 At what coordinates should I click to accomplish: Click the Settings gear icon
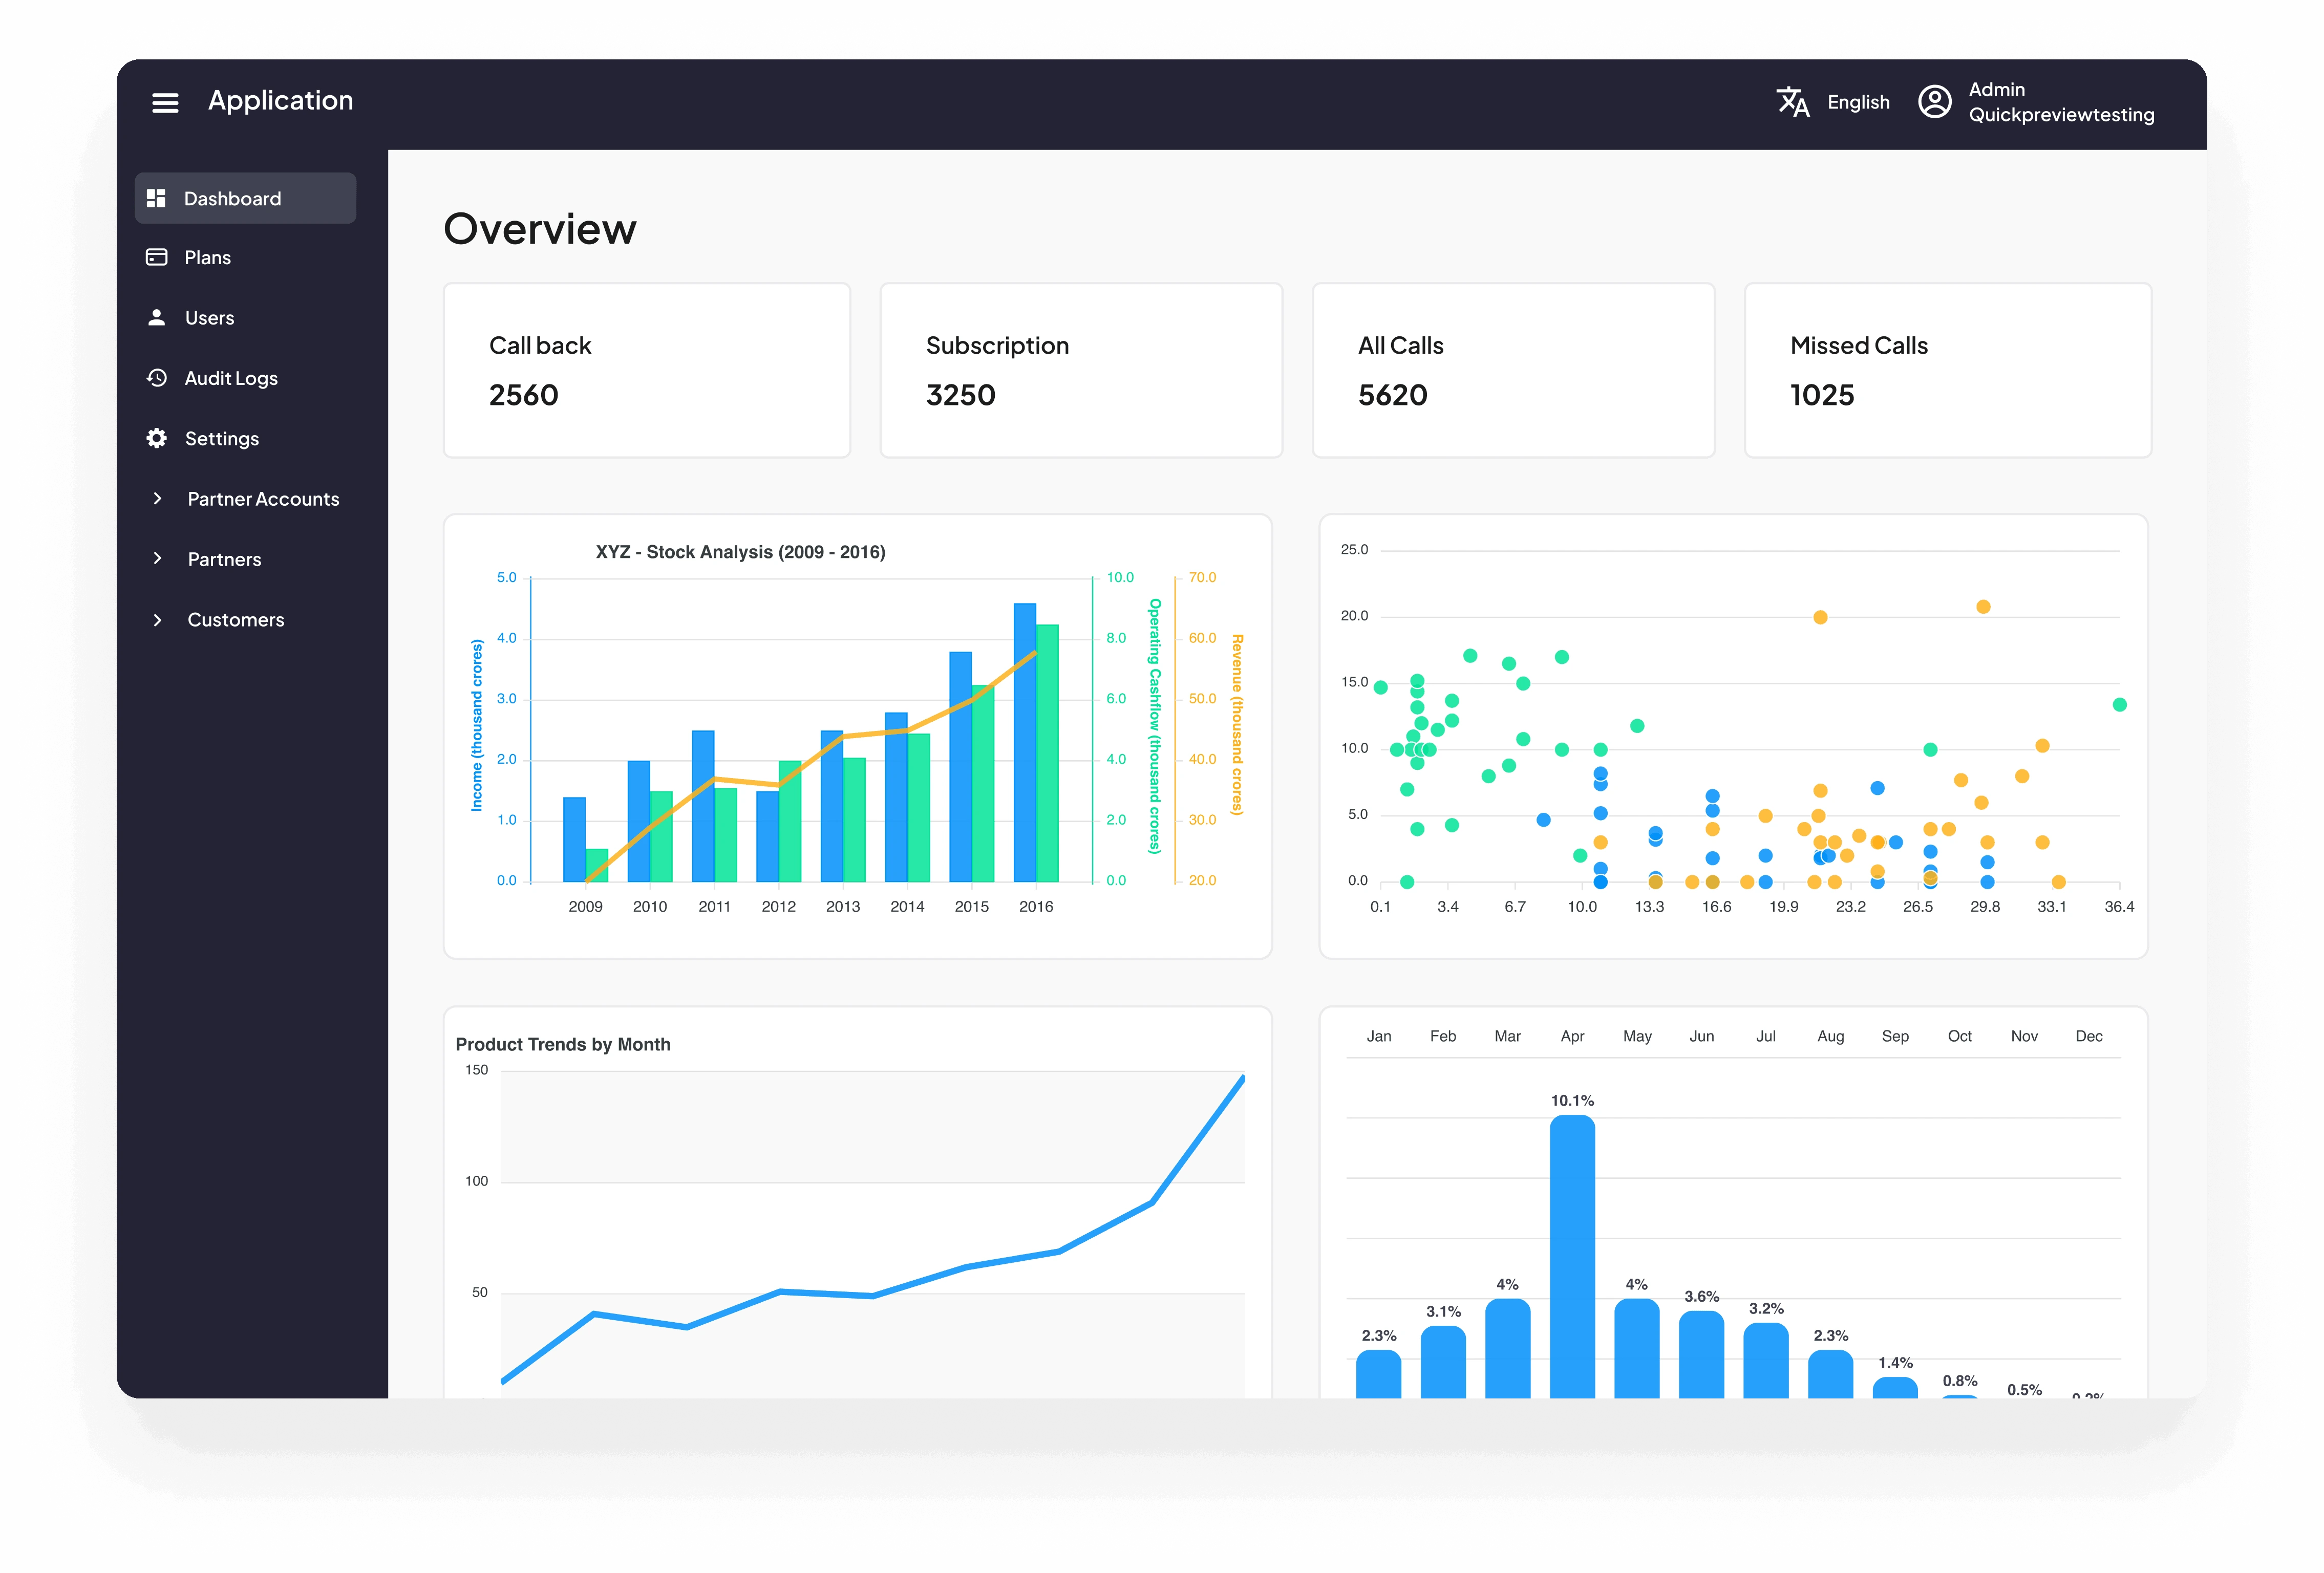click(157, 438)
